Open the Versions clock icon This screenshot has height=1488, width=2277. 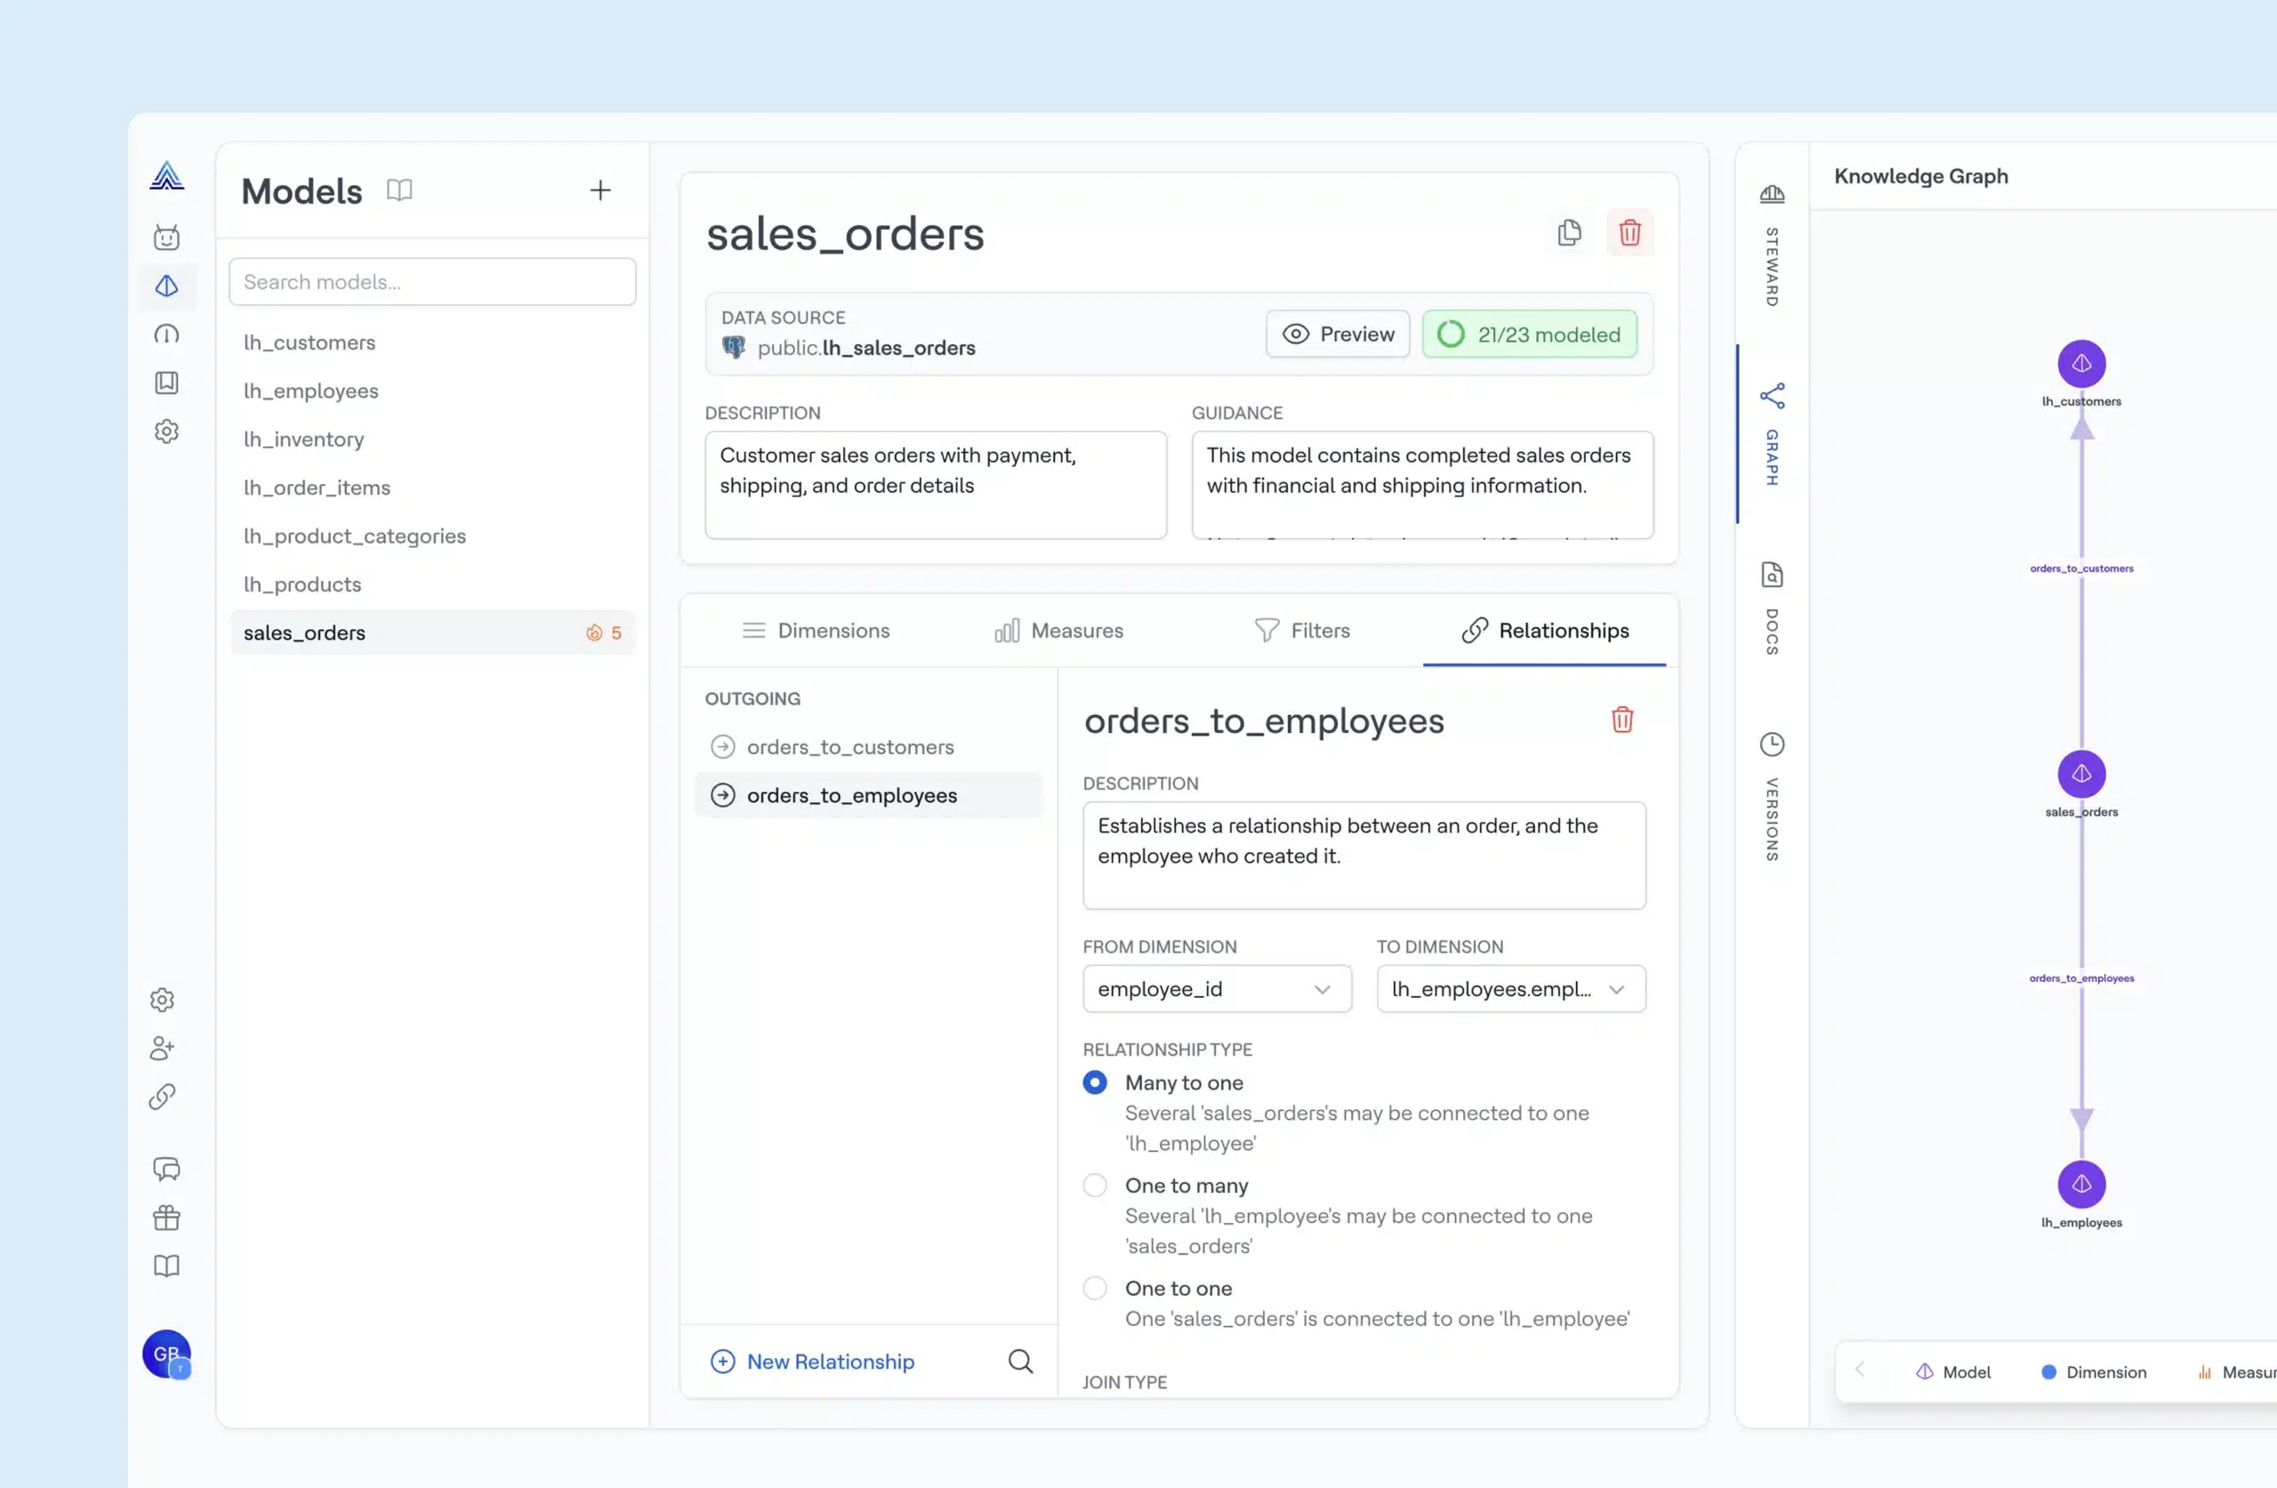coord(1772,744)
